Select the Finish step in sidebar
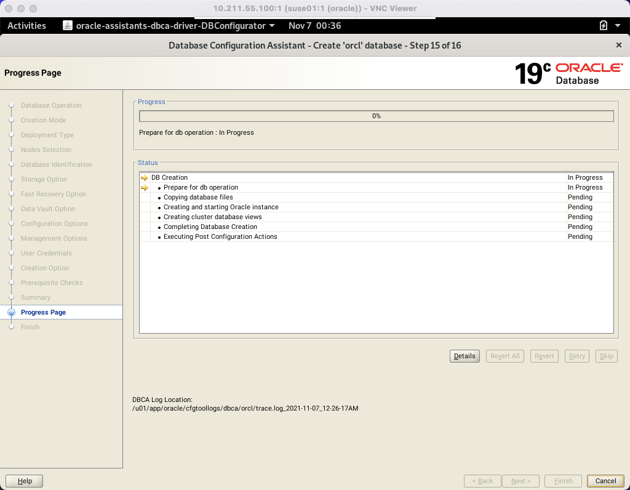 click(30, 327)
